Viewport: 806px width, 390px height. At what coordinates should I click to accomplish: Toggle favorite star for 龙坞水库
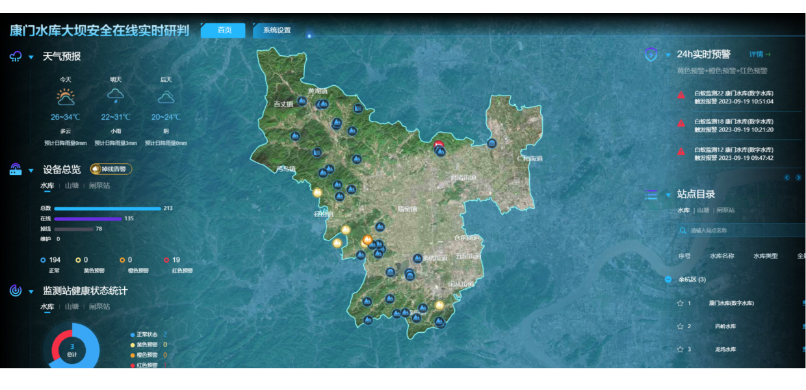click(x=680, y=349)
